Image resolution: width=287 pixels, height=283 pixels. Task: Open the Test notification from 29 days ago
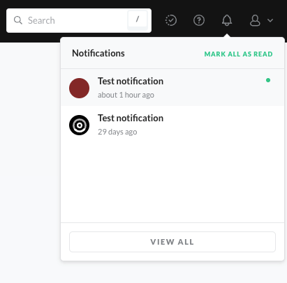(131, 118)
